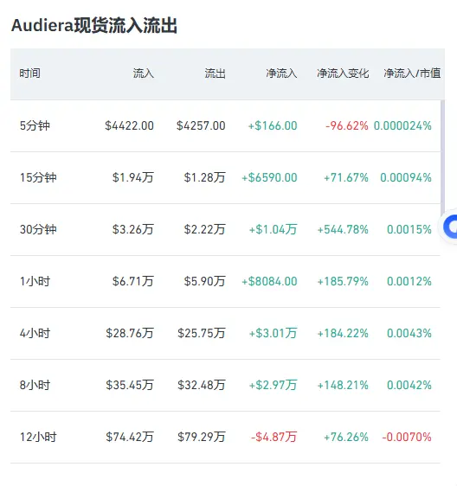This screenshot has width=457, height=486.
Task: Click the -0.0070% ratio value
Action: 407,437
